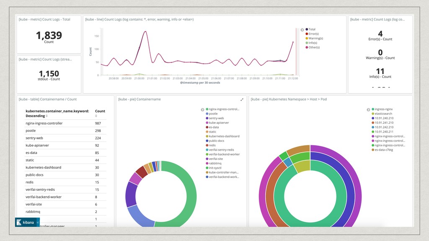Click count value 298 in the table
The image size is (429, 241).
pos(98,131)
